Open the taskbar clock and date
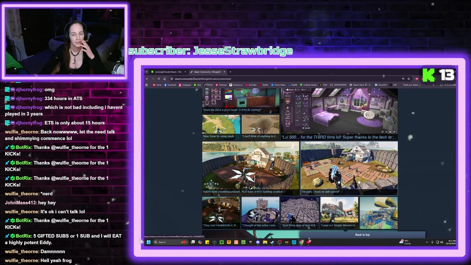 [x=450, y=242]
